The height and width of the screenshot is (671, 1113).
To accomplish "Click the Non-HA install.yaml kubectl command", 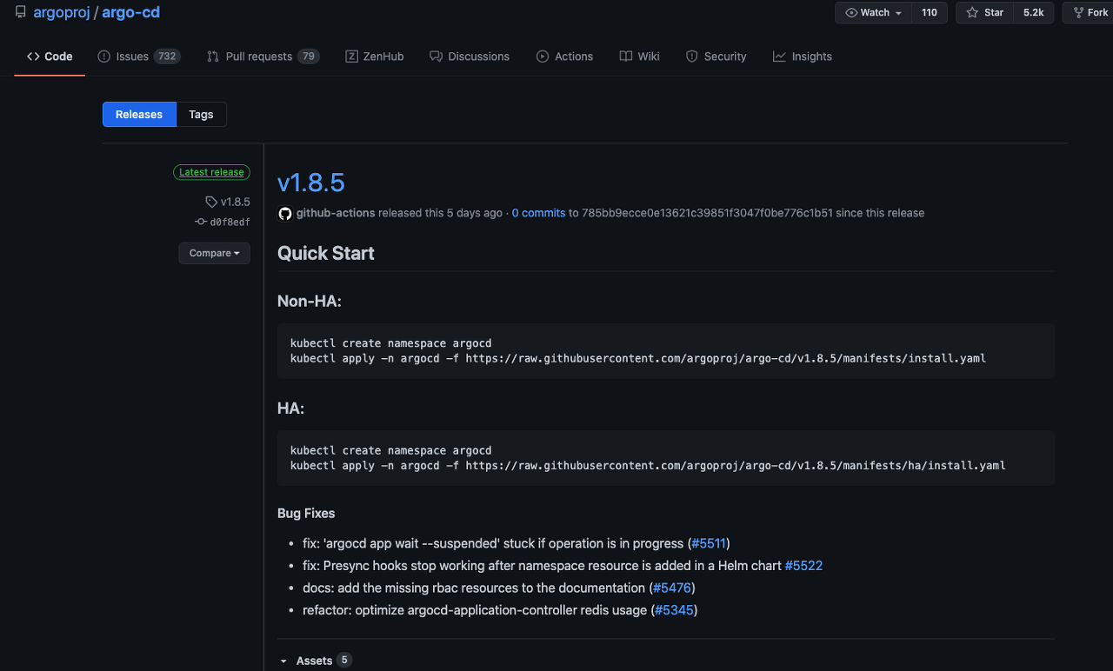I will click(638, 358).
